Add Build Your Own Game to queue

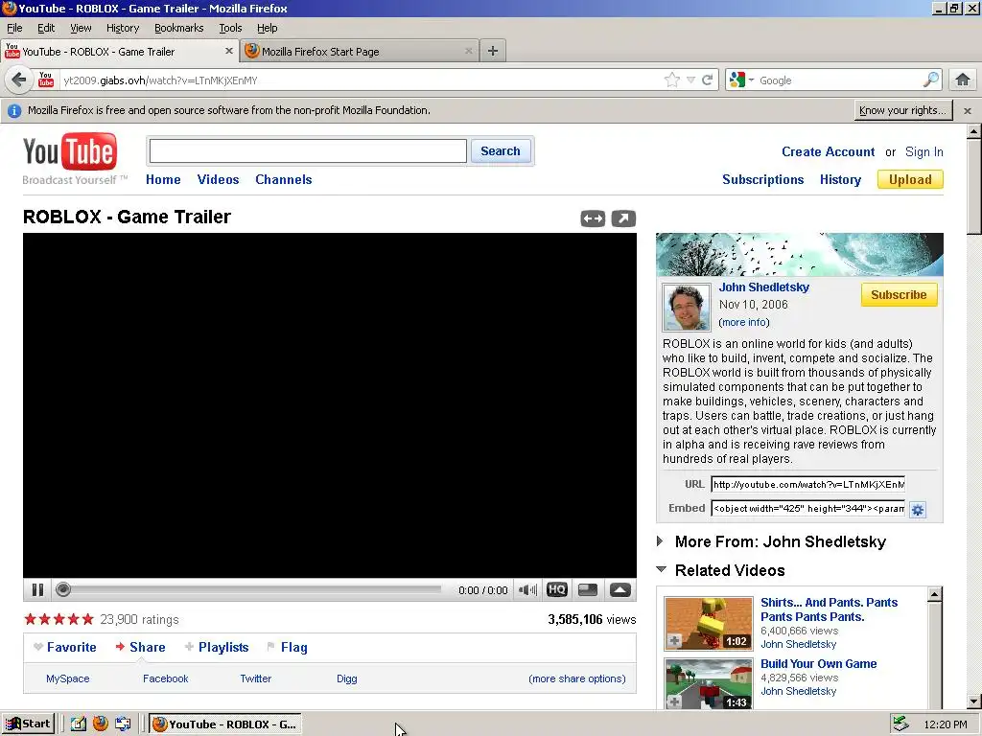[x=674, y=702]
